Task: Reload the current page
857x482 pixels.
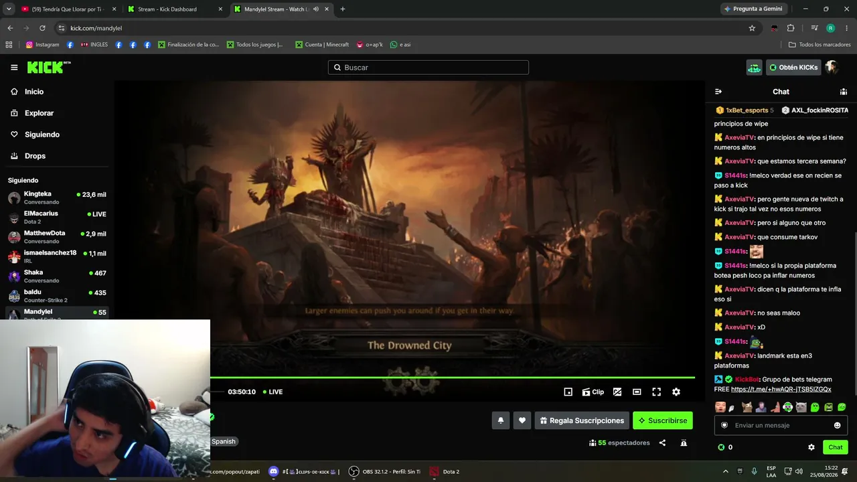Action: (x=42, y=28)
